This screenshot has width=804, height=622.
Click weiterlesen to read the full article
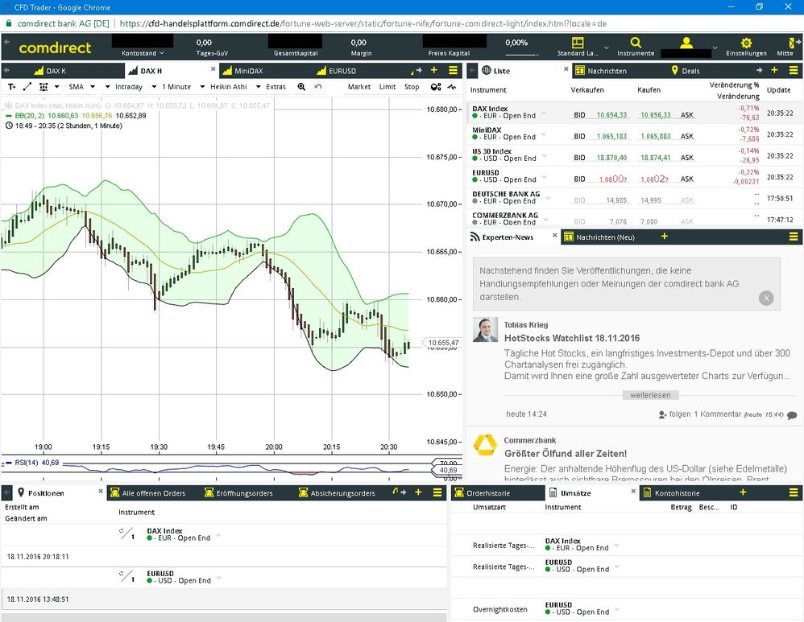pyautogui.click(x=650, y=394)
